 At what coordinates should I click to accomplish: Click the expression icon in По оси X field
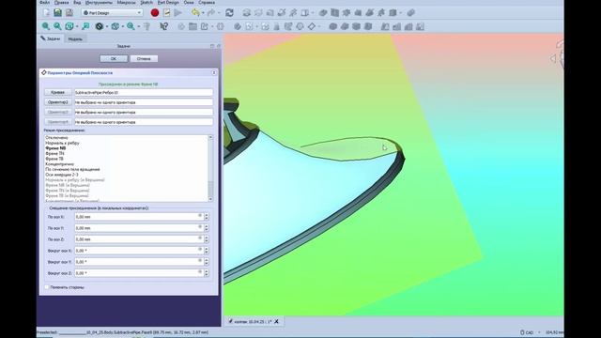coord(200,215)
